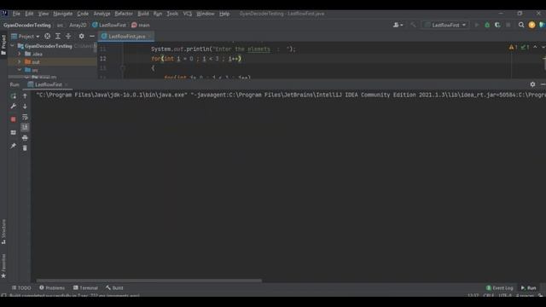Open LastRowFirst run configuration dropdown
This screenshot has width=546, height=307.
pyautogui.click(x=445, y=25)
